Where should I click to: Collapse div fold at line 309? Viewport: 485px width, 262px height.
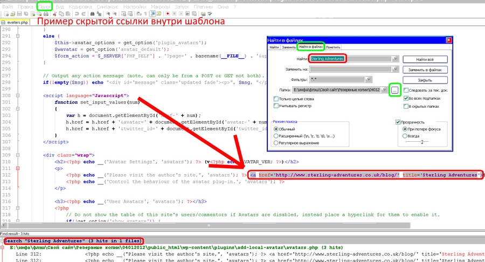[x=18, y=155]
